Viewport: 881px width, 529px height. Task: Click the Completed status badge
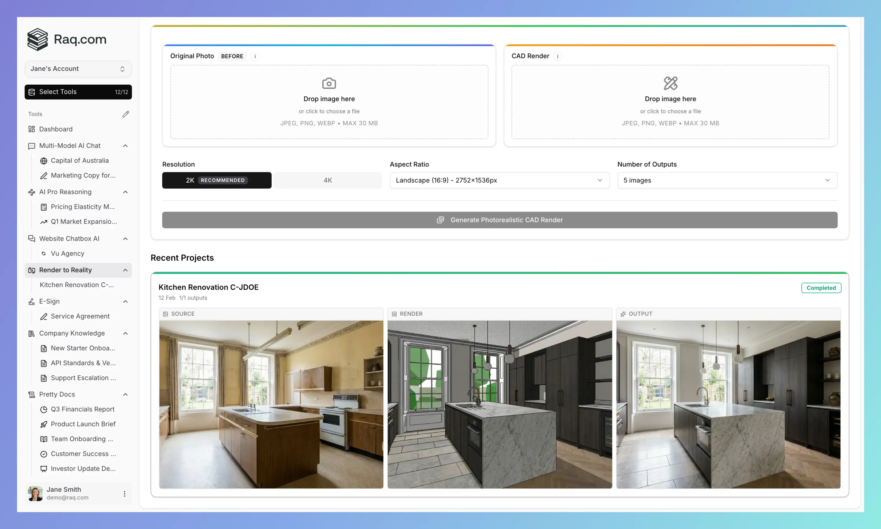[x=821, y=288]
